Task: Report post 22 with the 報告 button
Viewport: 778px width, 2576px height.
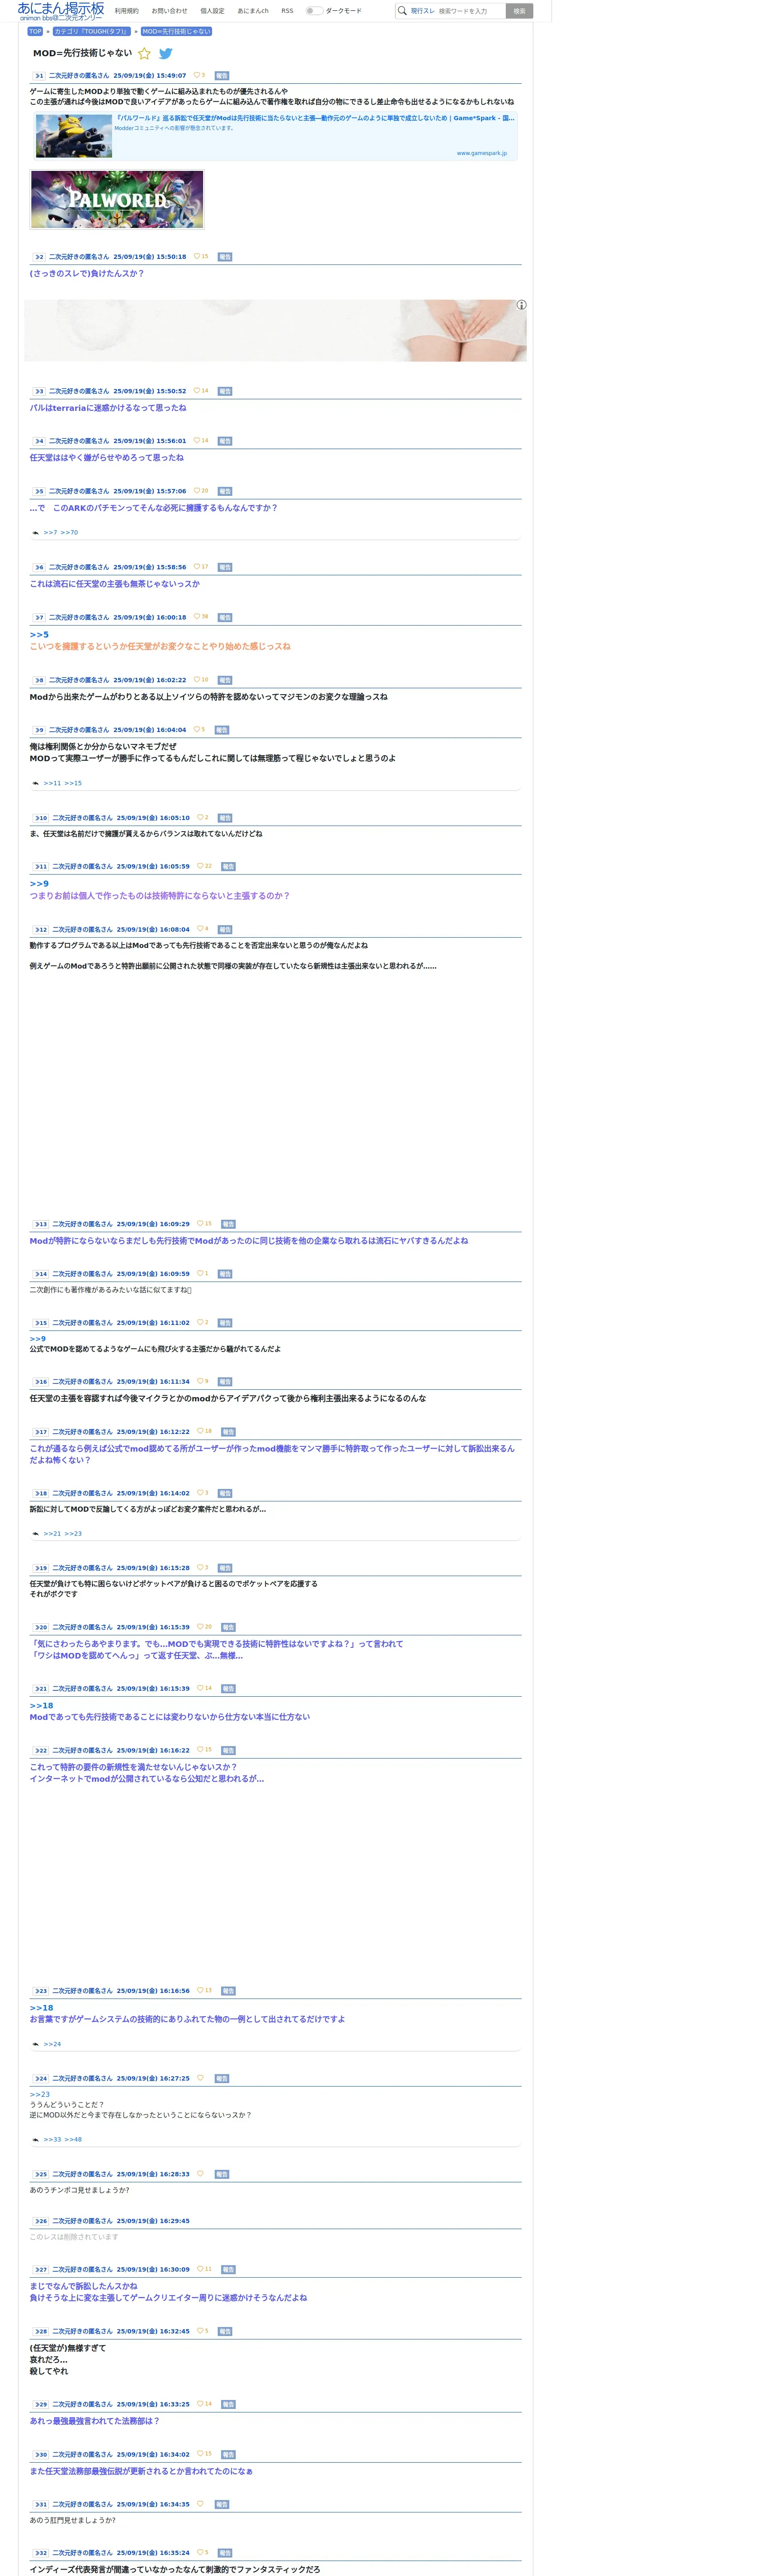Action: (228, 1751)
